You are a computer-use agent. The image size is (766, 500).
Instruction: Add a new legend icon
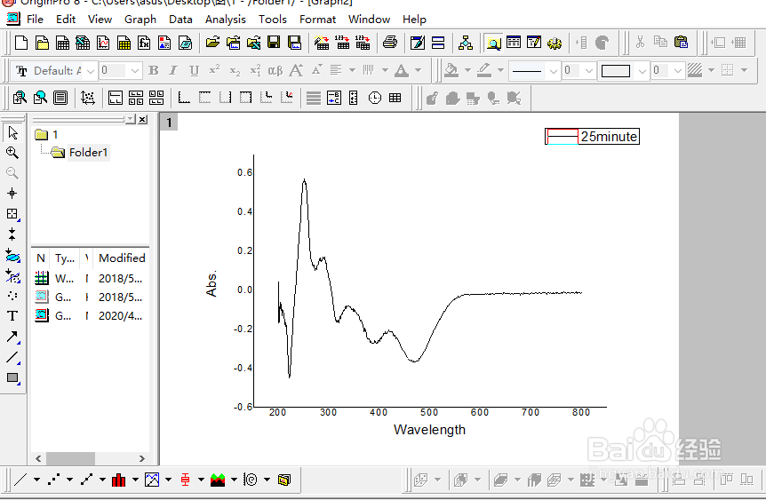tap(334, 99)
